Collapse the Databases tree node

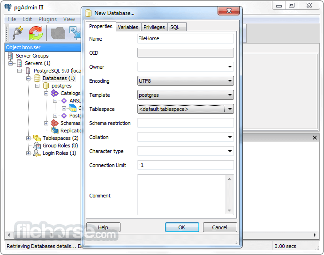pyautogui.click(x=29, y=78)
